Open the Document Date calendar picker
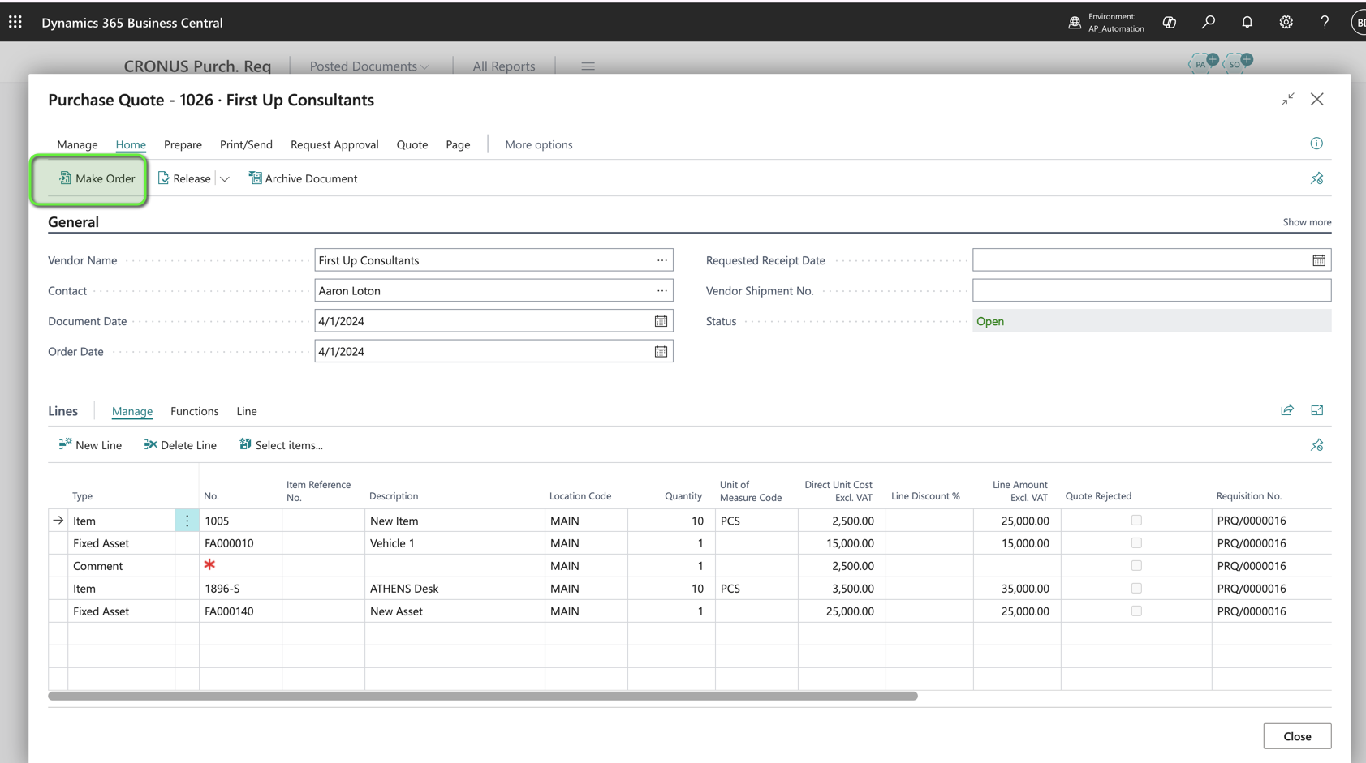 [661, 321]
